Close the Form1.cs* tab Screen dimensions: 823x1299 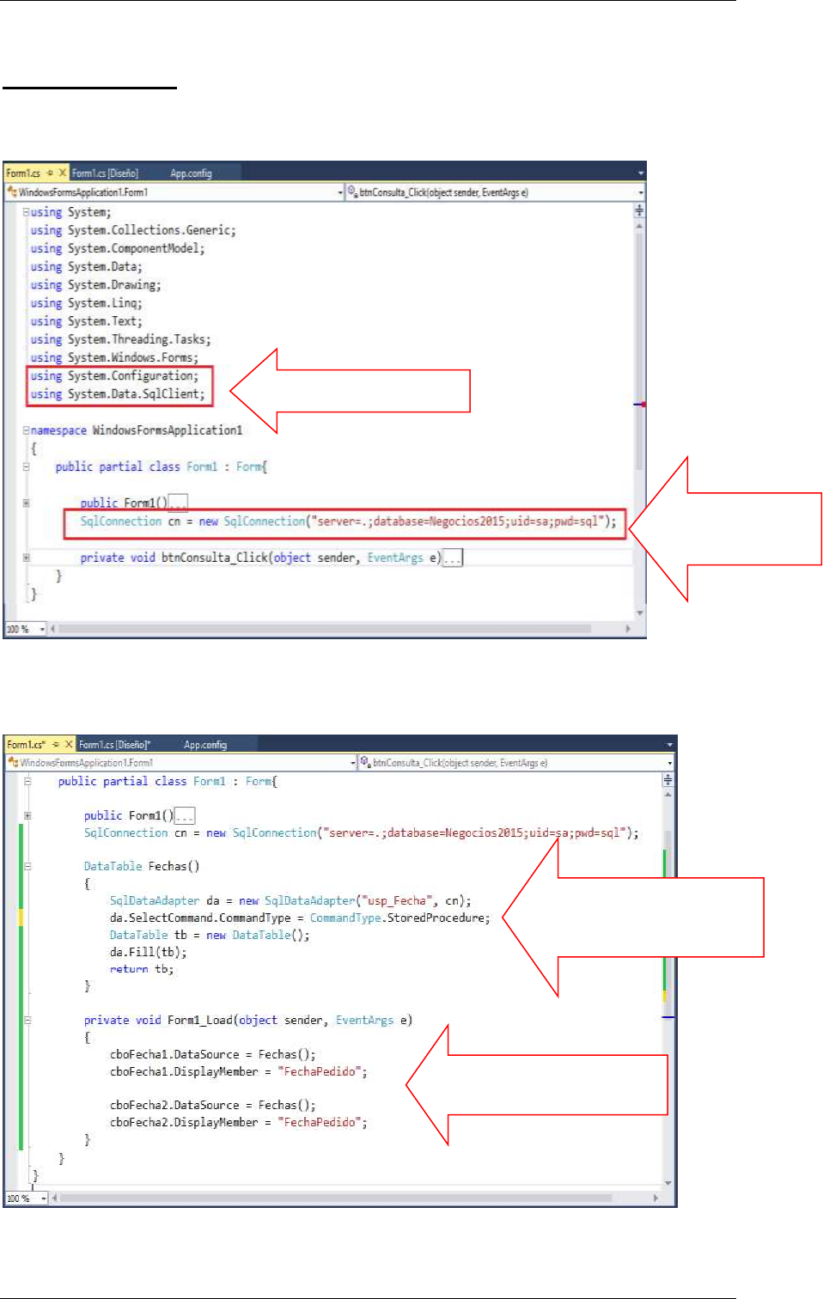click(x=69, y=744)
